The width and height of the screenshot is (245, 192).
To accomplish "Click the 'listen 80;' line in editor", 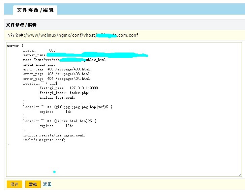I will click(x=39, y=50).
